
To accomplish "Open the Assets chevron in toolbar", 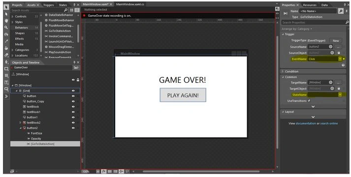I will [6, 96].
